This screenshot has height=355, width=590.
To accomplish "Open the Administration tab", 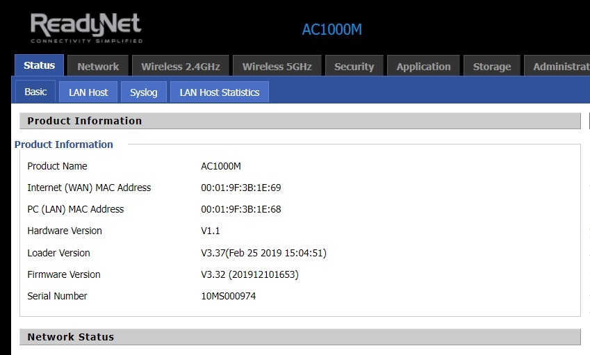I will click(560, 67).
